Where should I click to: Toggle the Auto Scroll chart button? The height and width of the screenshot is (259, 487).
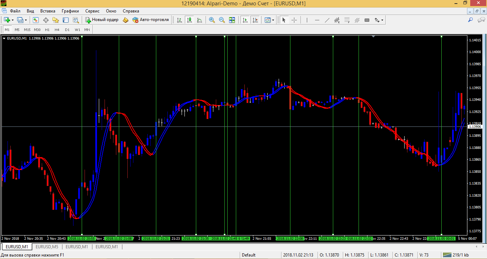[x=245, y=20]
